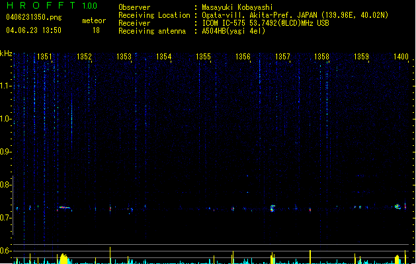Click the Receiving Location coordinates (139.96E, 40.02N)
The image size is (416, 264).
tap(354, 15)
